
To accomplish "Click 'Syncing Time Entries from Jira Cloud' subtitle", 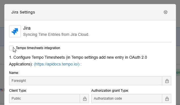I will click(56, 34).
